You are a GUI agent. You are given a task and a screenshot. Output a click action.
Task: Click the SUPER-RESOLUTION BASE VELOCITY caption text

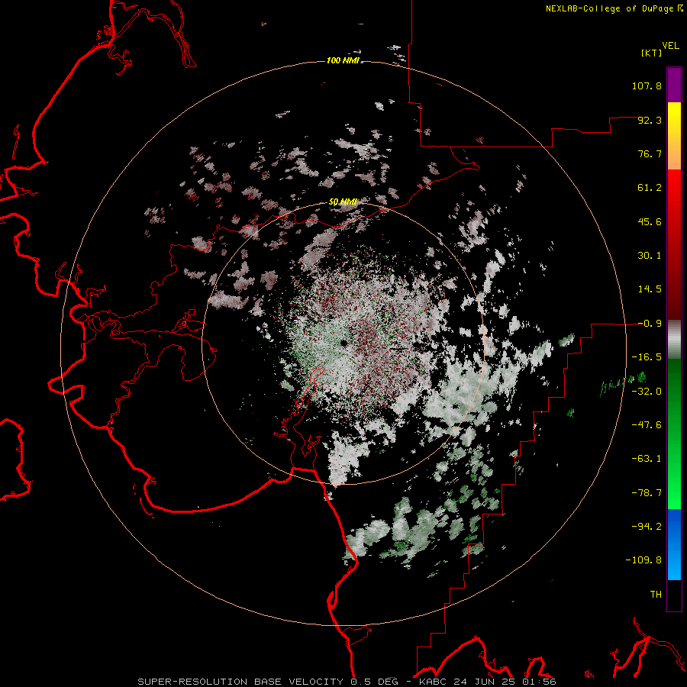[x=243, y=682]
